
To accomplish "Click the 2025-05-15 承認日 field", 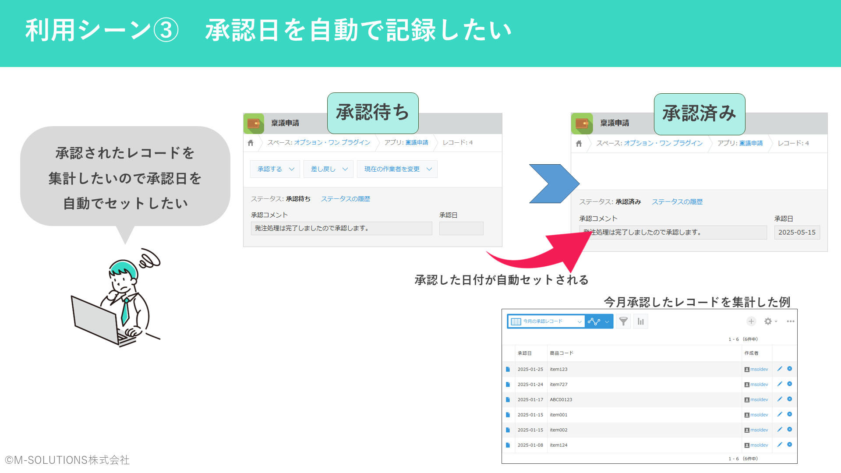I will [796, 233].
